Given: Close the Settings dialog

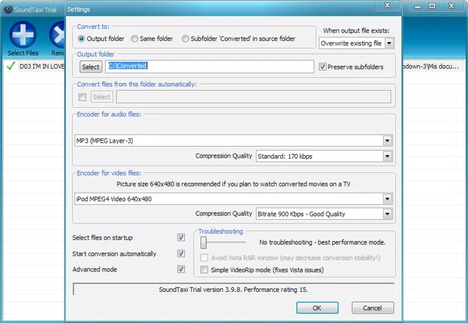Looking at the screenshot, I should click(x=388, y=5).
